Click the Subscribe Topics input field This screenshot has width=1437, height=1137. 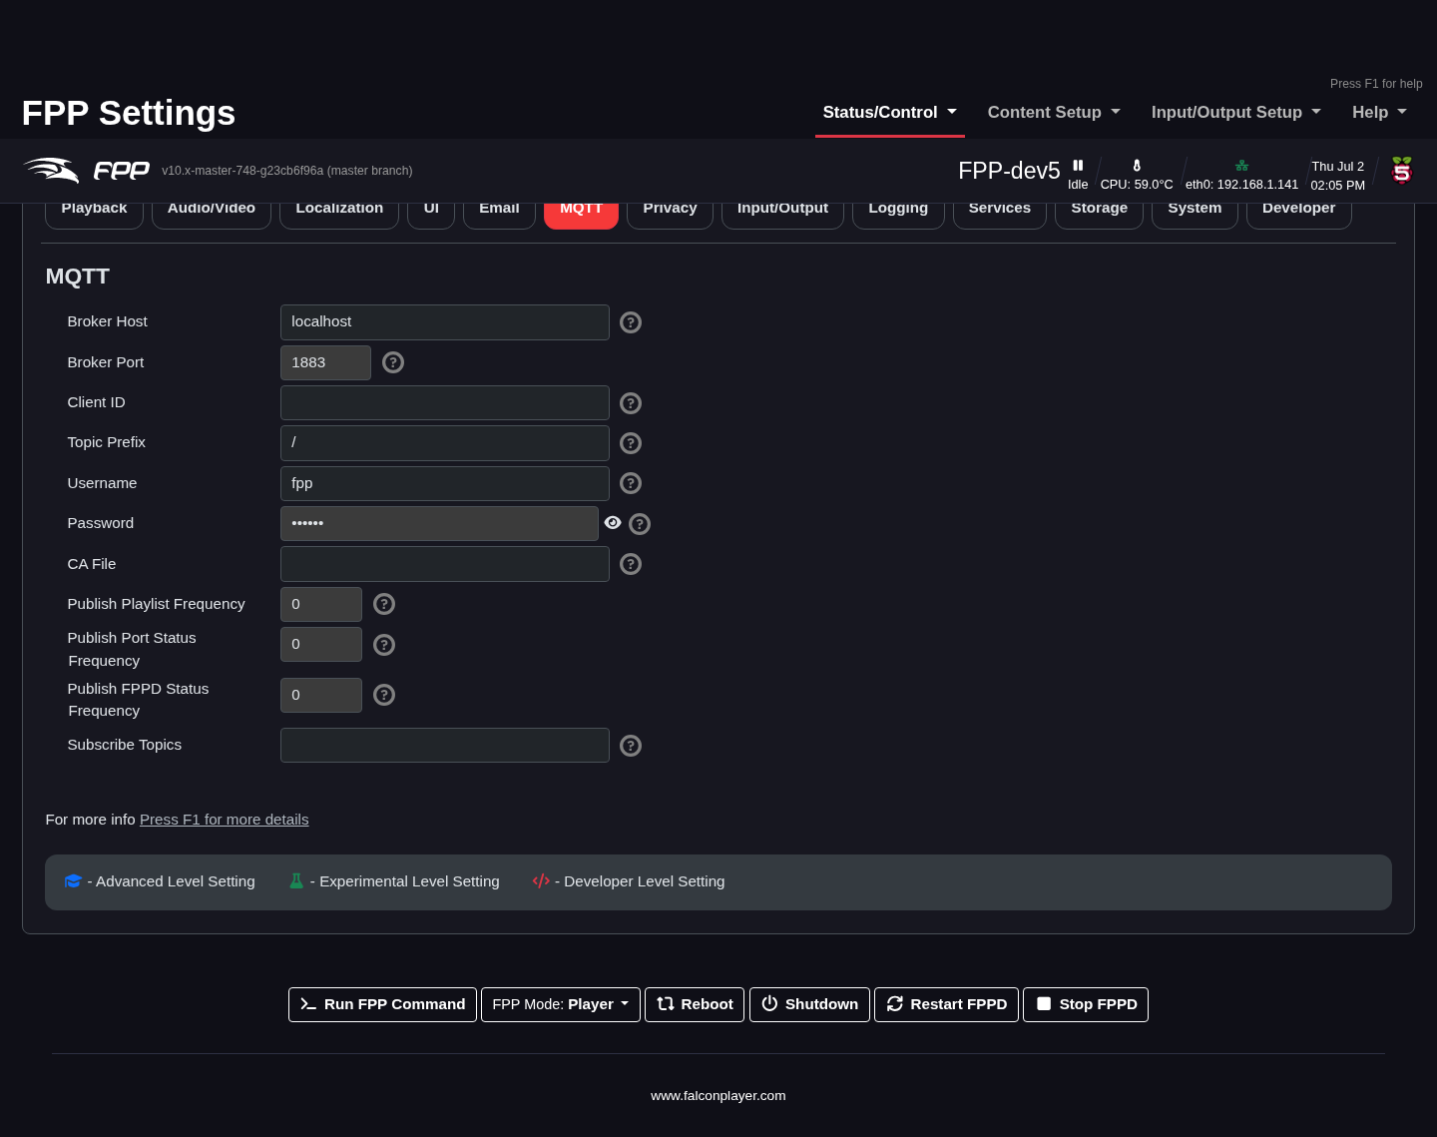tap(445, 746)
